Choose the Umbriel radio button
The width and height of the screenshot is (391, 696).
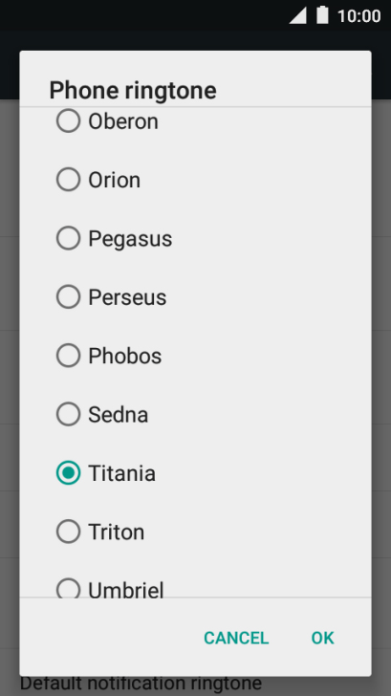(x=68, y=588)
